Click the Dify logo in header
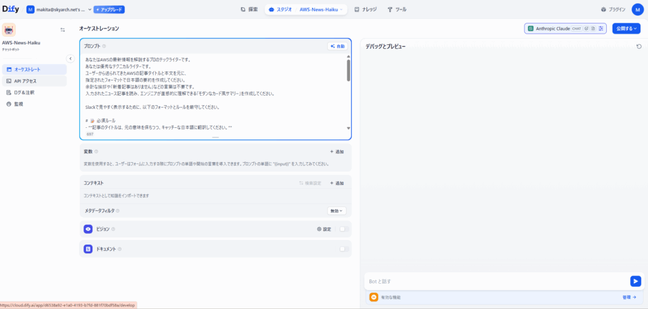The height and width of the screenshot is (309, 648). coord(11,9)
